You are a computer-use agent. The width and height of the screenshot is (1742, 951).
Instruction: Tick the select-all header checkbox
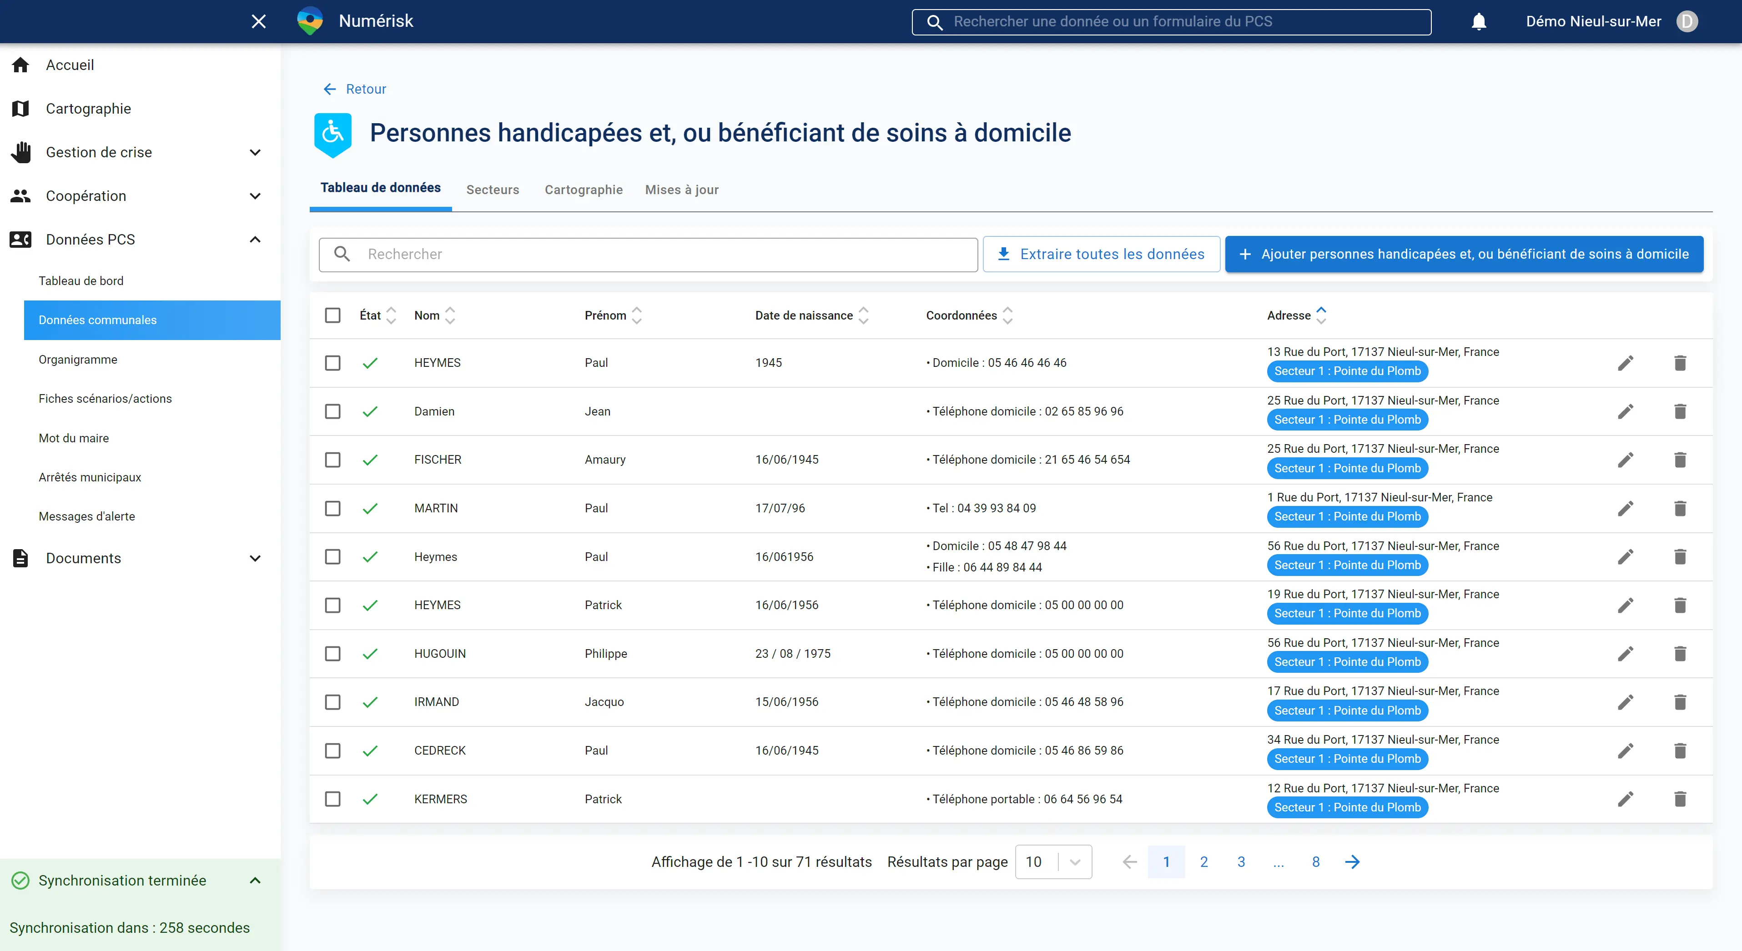pos(333,315)
